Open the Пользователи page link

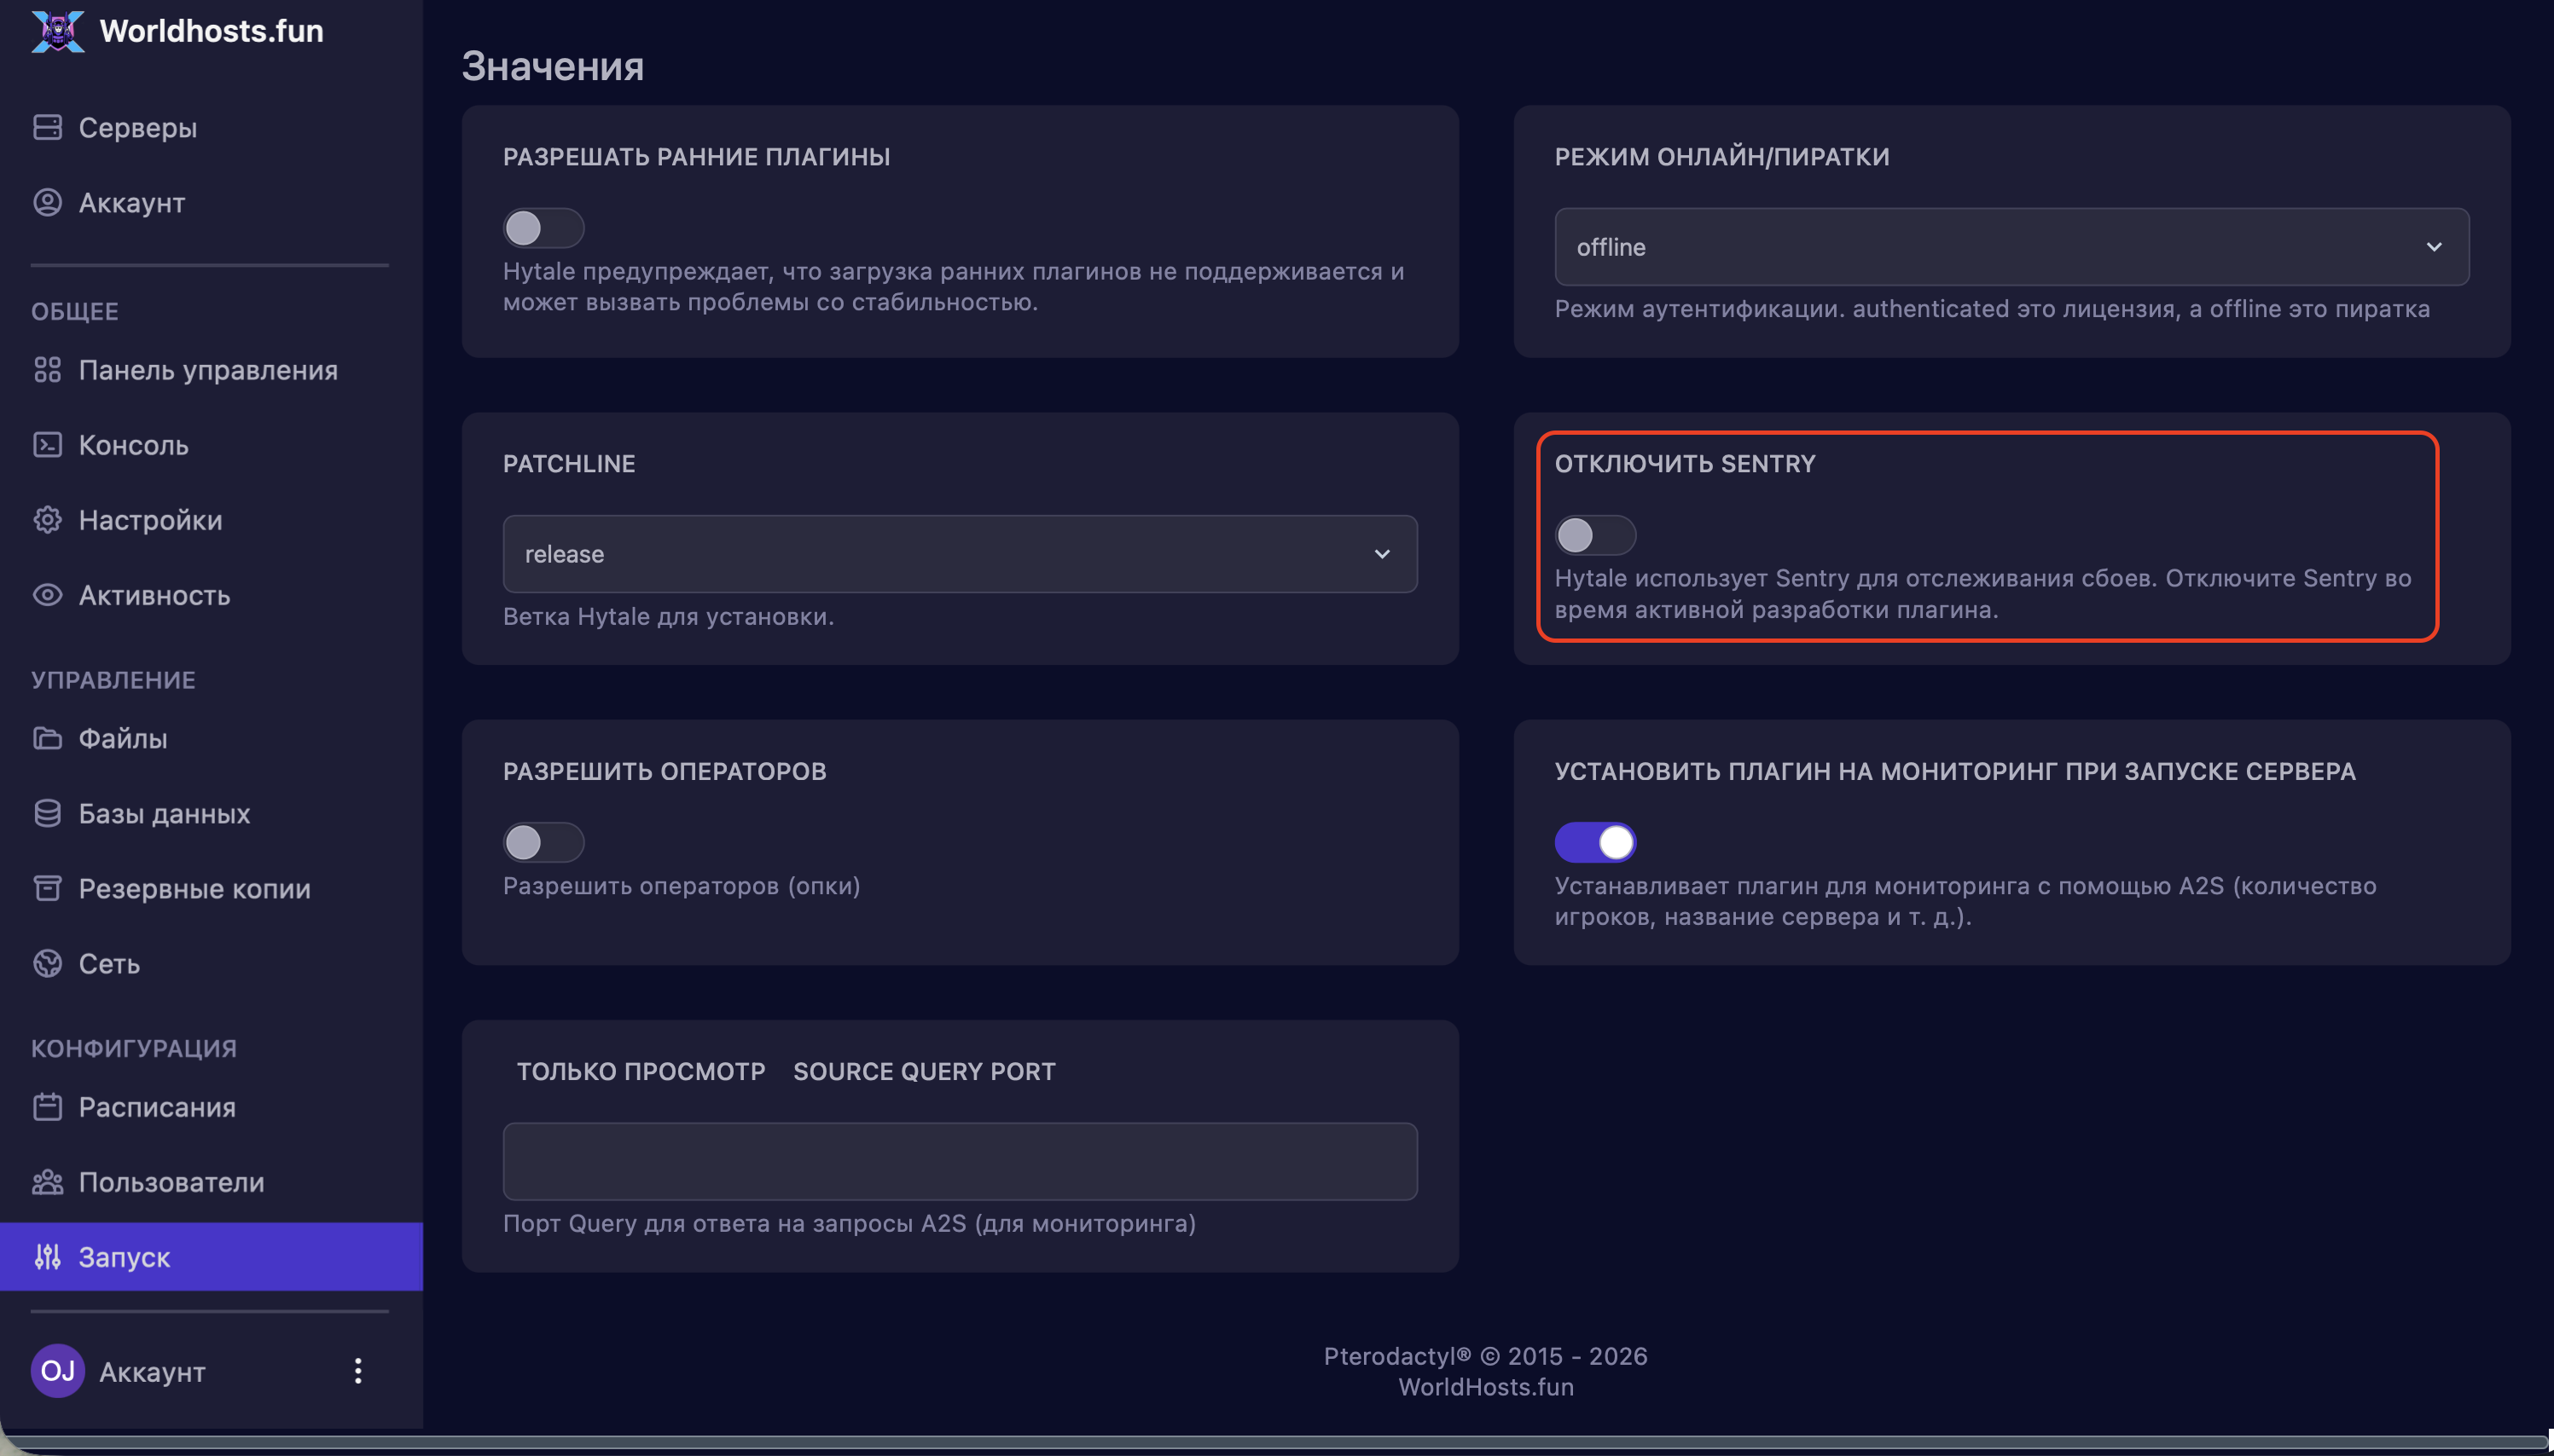(x=171, y=1182)
